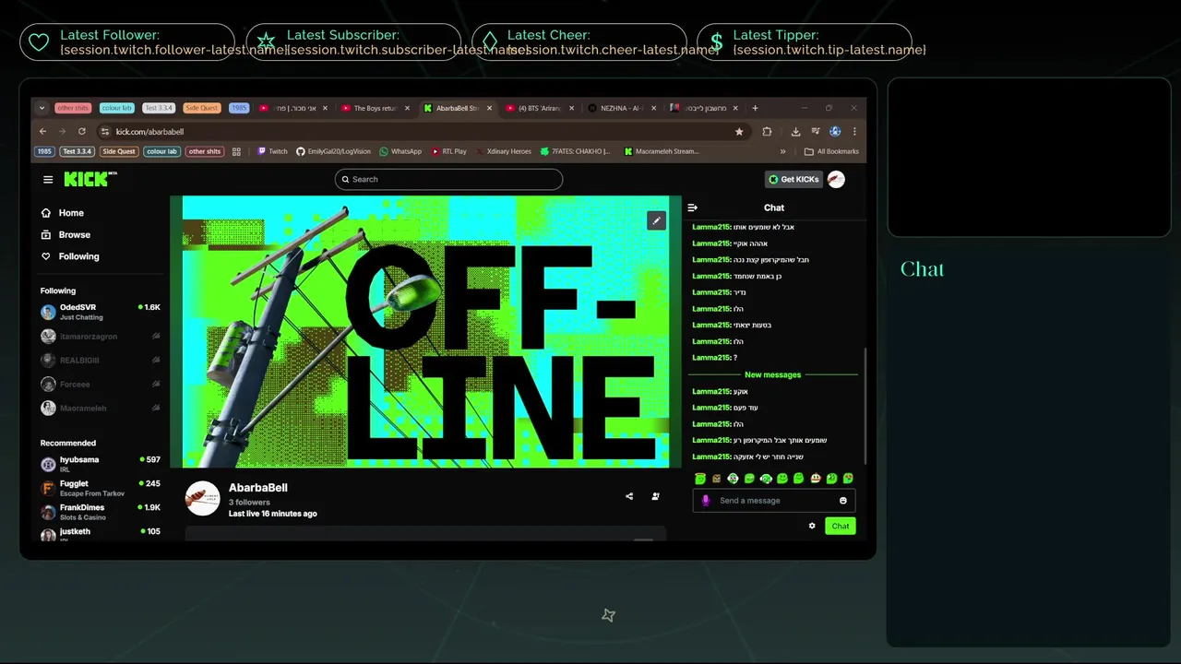Click the KICK logo
This screenshot has height=664, width=1181.
89,179
